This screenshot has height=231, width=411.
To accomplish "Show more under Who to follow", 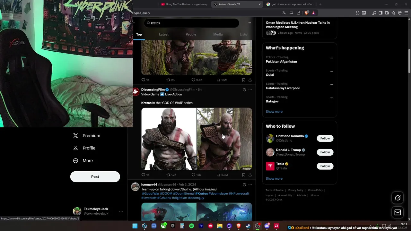I will 274,179.
